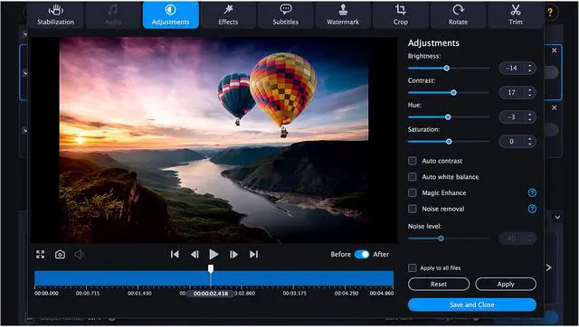Check Apply to all files
The width and height of the screenshot is (579, 327).
click(413, 268)
